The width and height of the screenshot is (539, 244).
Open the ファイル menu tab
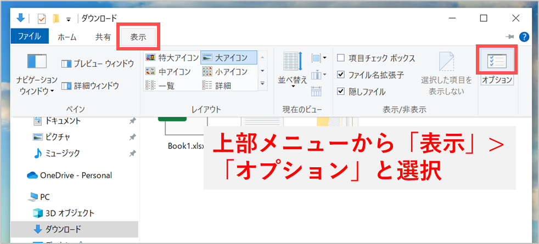pyautogui.click(x=30, y=36)
